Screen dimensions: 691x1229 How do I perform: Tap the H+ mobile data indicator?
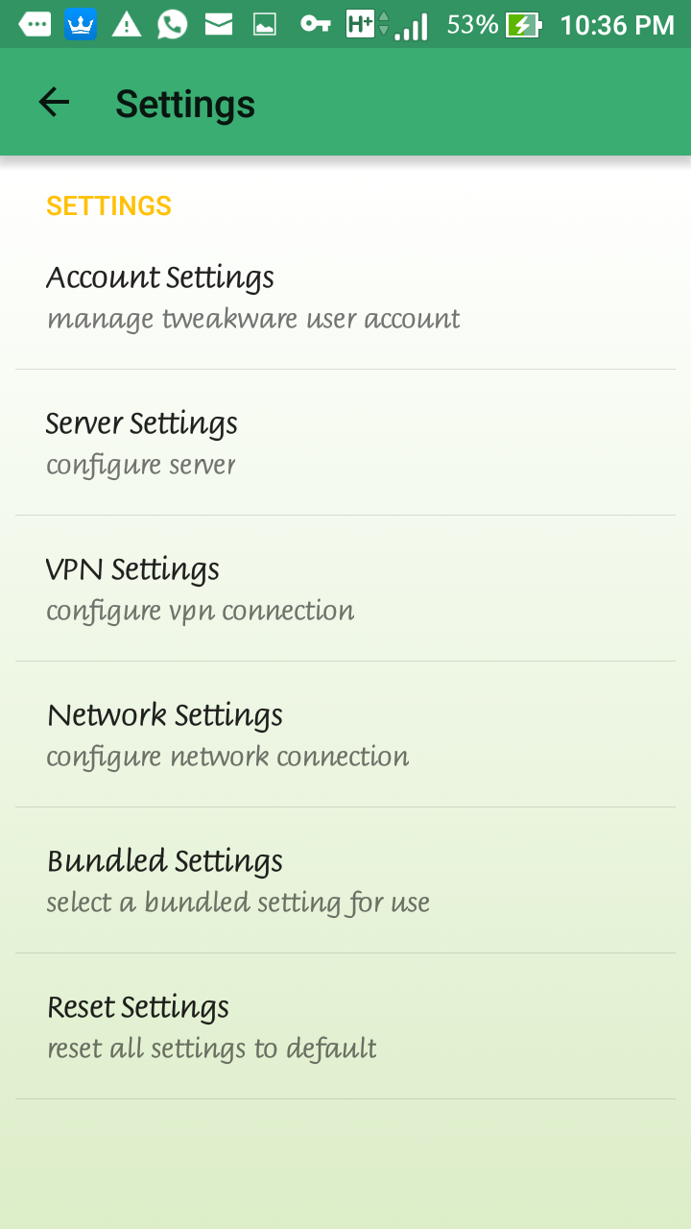pyautogui.click(x=368, y=24)
